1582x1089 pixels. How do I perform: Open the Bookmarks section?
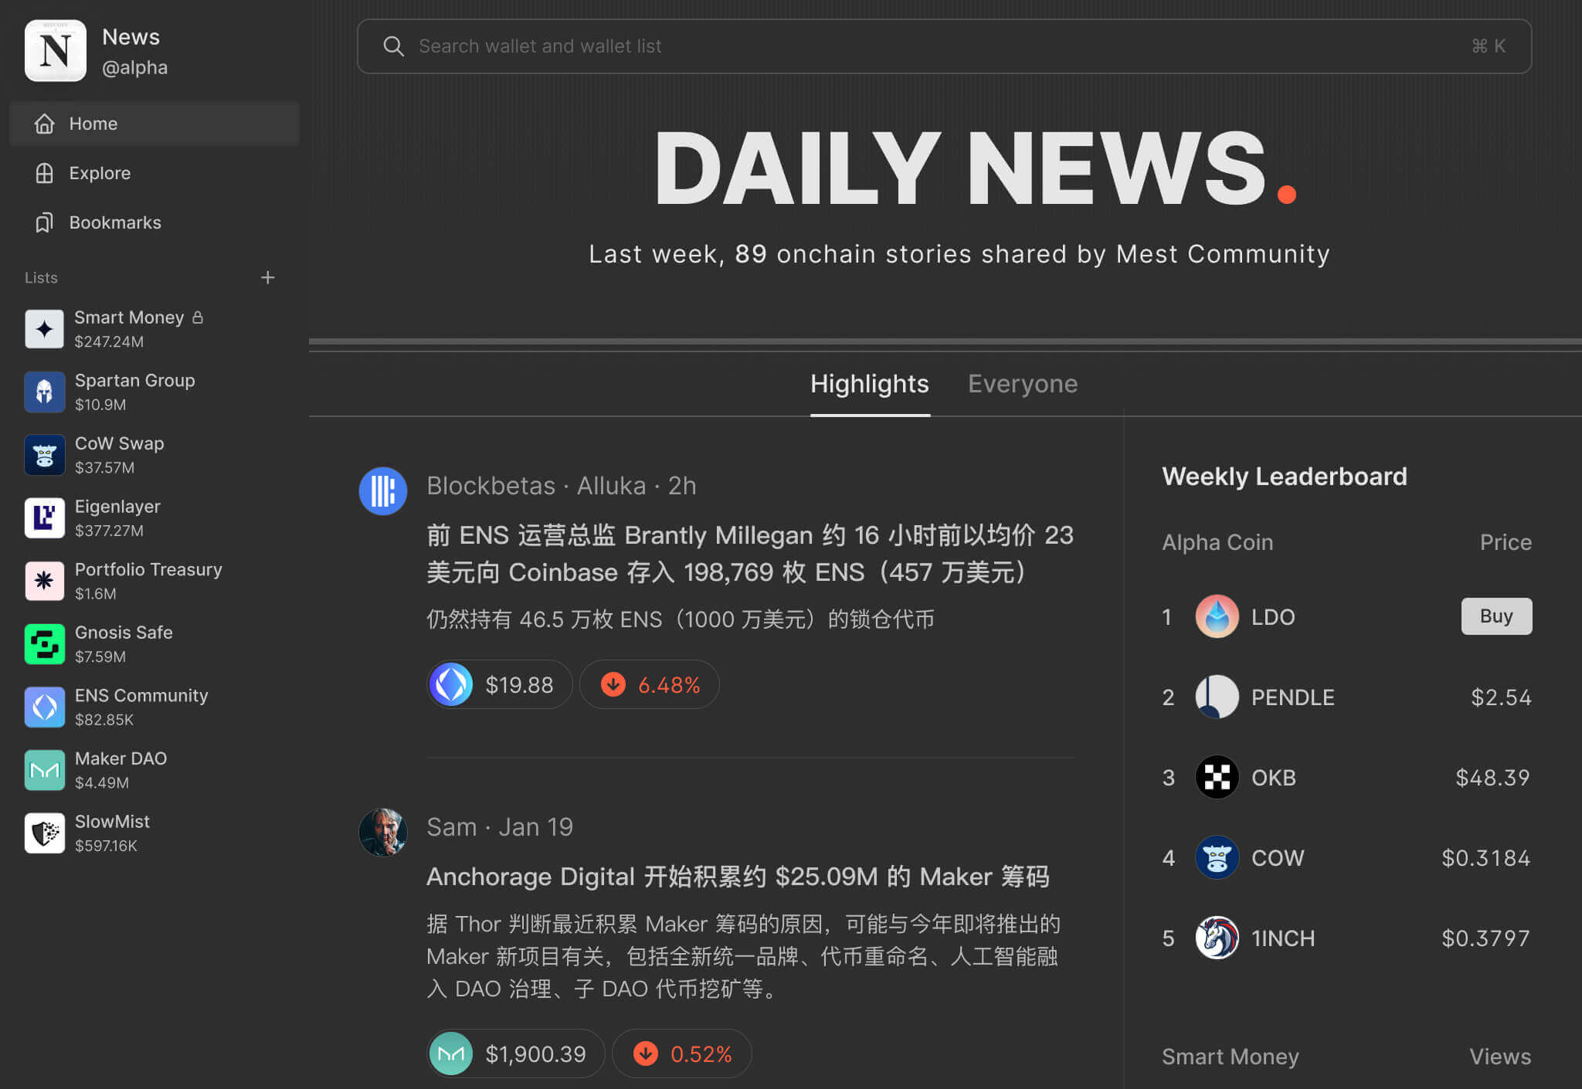pyautogui.click(x=114, y=222)
